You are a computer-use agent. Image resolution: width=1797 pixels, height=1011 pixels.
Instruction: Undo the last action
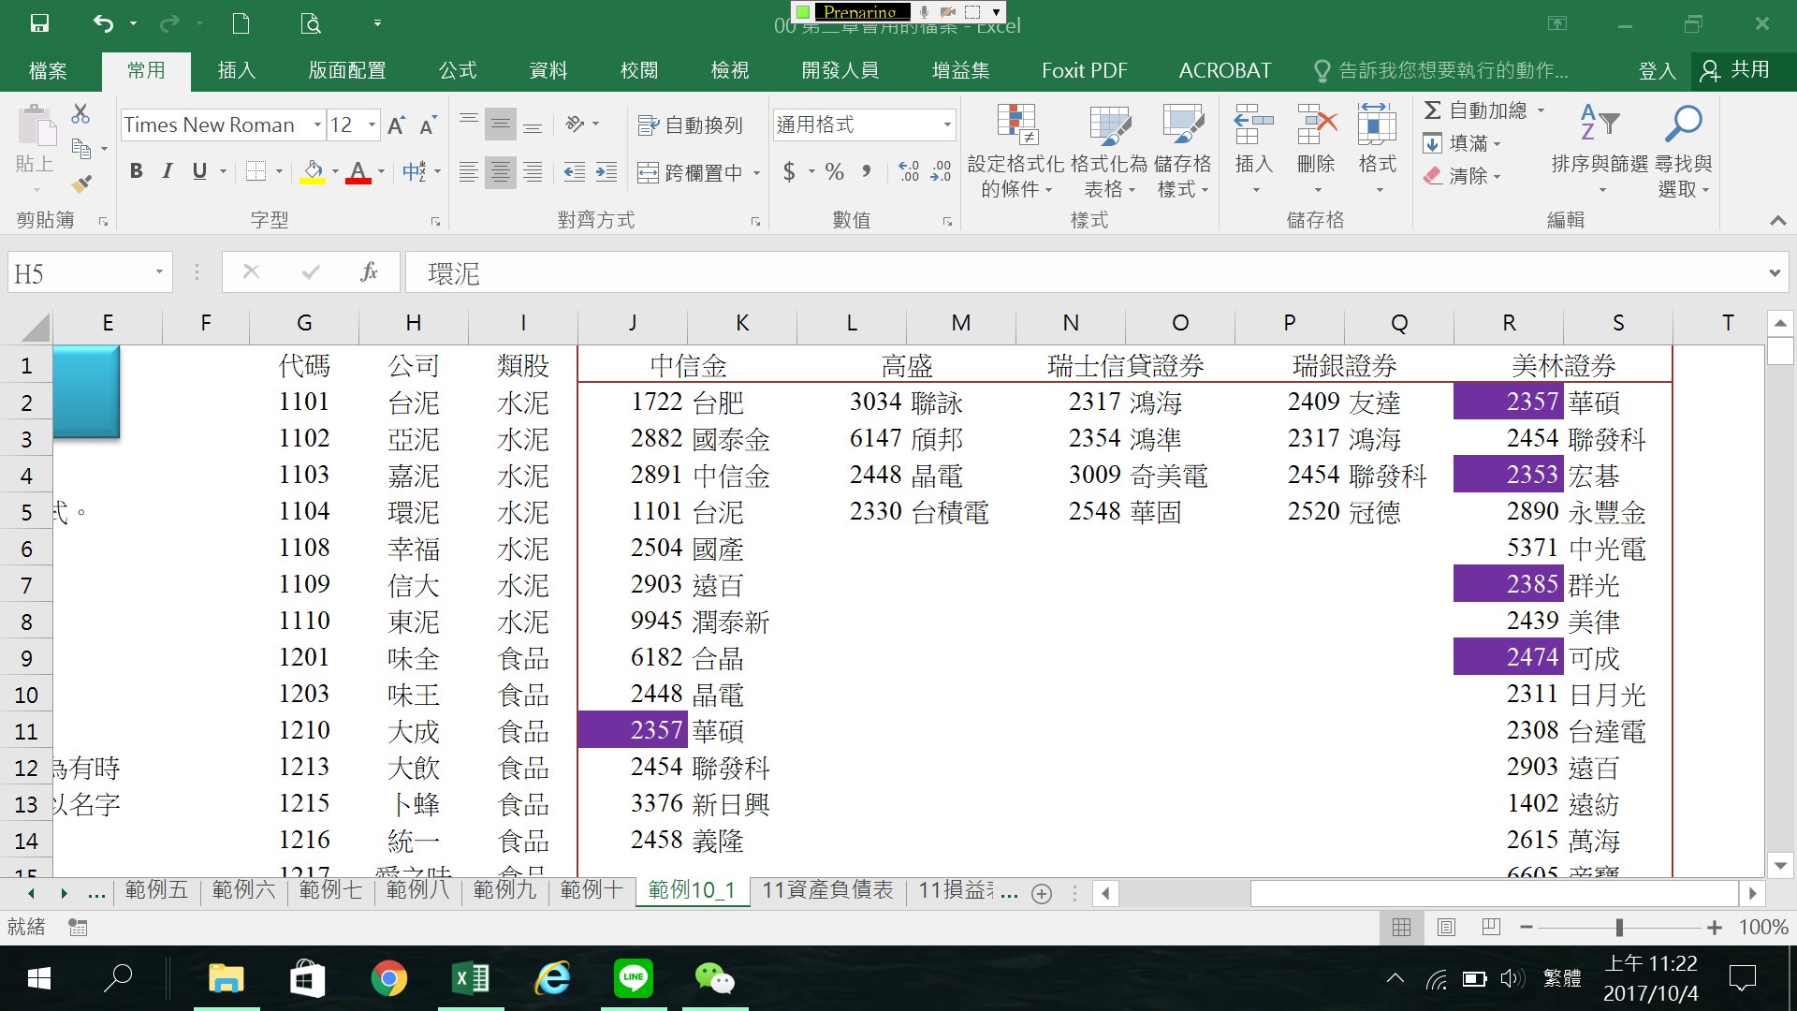104,23
